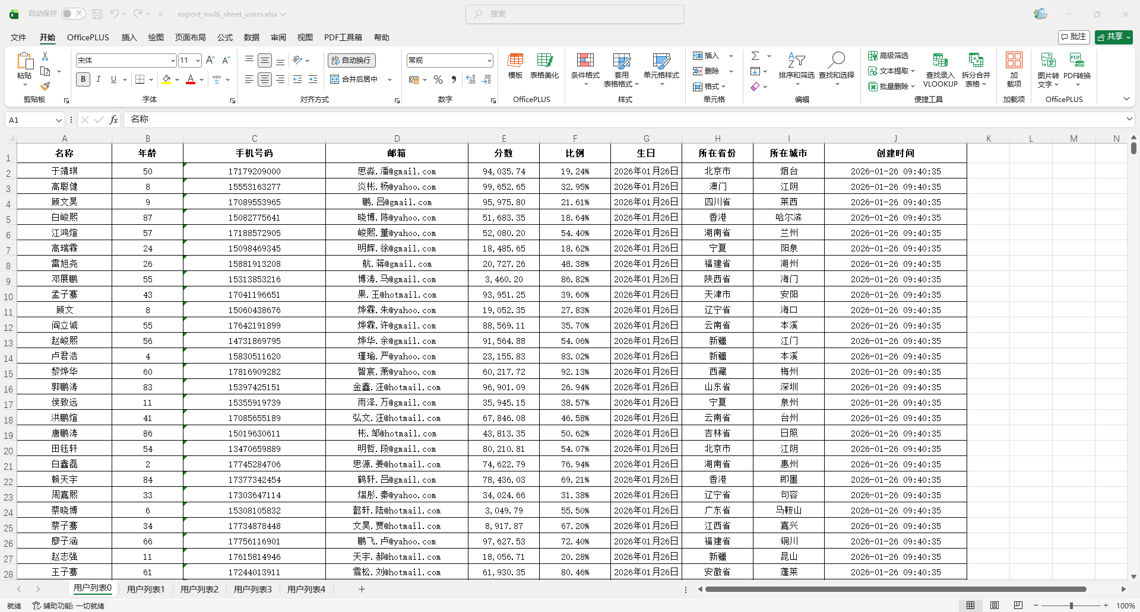Image resolution: width=1140 pixels, height=612 pixels.
Task: Click the 批注 comments button
Action: point(1073,37)
